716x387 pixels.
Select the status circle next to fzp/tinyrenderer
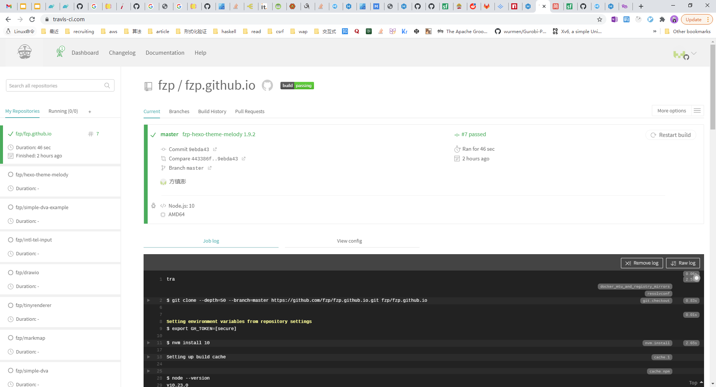tap(11, 305)
